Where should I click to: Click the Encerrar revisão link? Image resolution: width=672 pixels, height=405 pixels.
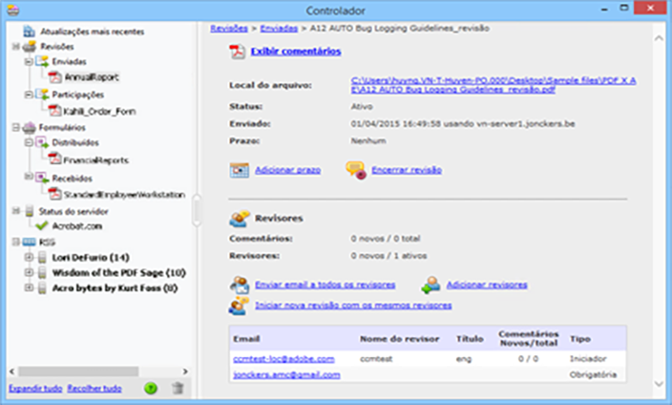[x=407, y=170]
